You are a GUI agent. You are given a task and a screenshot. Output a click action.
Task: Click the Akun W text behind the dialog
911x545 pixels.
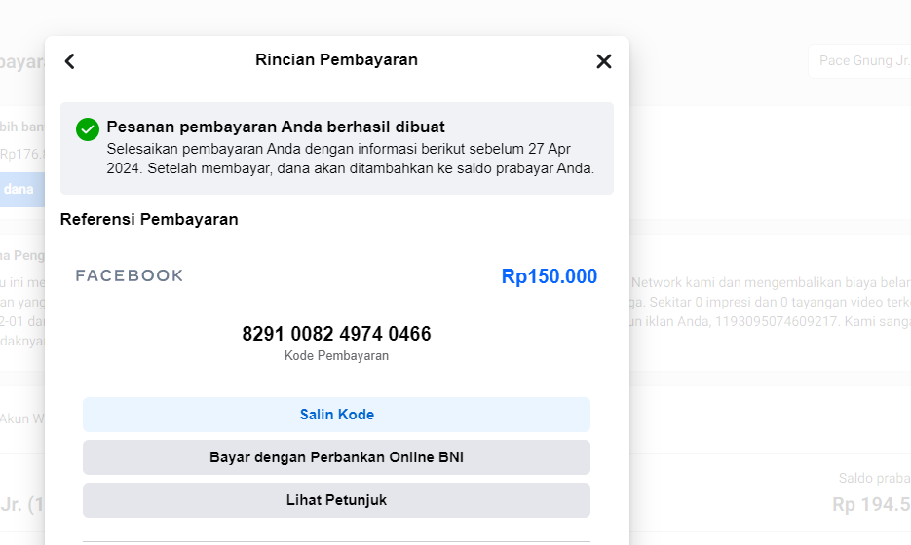click(21, 418)
